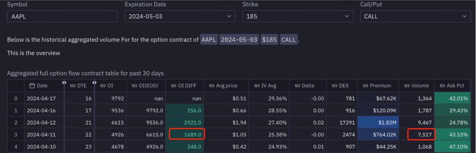The image size is (476, 153).
Task: Click the DTE column header
Action: coord(80,86)
